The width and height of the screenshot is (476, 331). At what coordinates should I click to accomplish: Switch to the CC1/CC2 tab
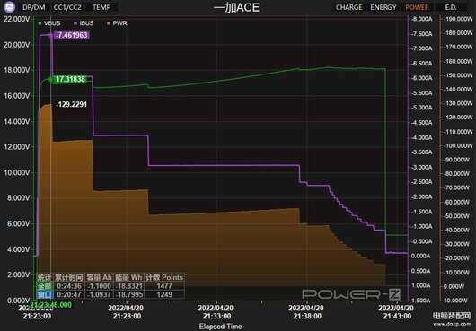[67, 7]
